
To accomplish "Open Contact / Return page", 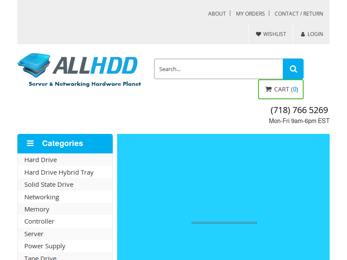I will 299,14.
